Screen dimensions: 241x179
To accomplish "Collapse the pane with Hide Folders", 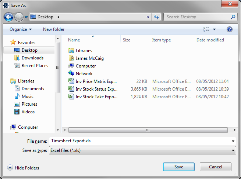I will pos(23,168).
